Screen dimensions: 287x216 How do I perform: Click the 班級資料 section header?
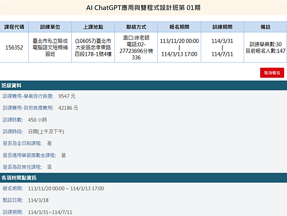143,85
